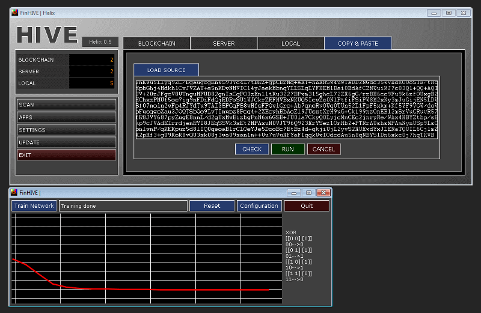Viewport: 481px width, 313px height.
Task: Close the FinHIVE training window
Action: (x=323, y=192)
